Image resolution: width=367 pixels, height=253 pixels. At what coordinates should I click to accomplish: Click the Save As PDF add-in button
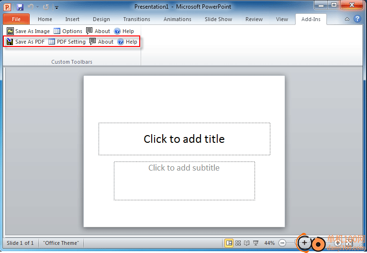point(25,42)
